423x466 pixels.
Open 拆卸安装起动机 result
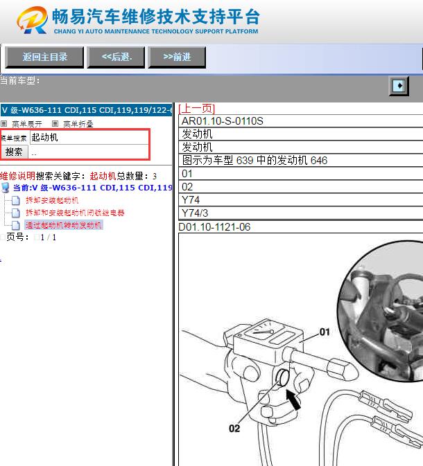click(x=52, y=200)
